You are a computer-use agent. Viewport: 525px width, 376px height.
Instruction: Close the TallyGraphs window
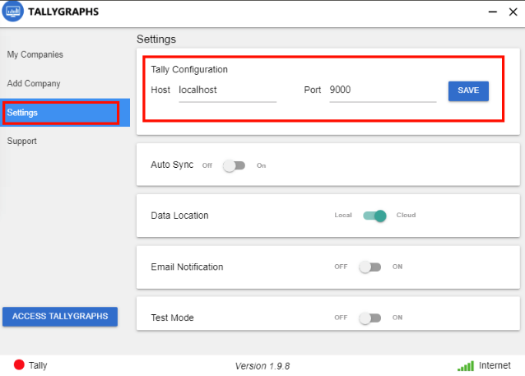tap(513, 12)
